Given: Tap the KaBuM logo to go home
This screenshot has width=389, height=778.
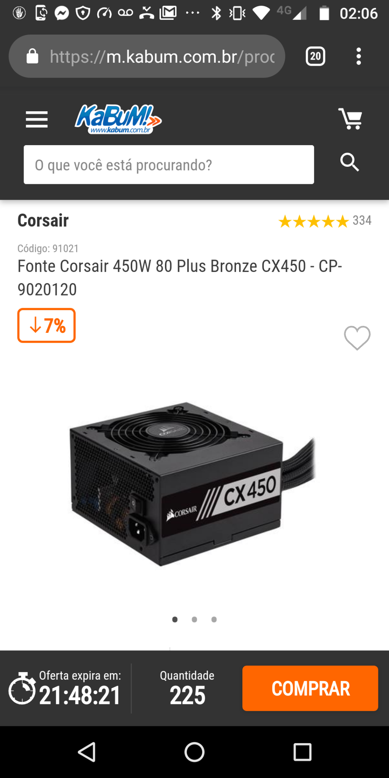Looking at the screenshot, I should [x=118, y=119].
